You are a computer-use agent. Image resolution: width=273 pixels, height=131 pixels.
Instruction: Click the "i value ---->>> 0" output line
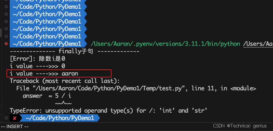[x=37, y=66]
